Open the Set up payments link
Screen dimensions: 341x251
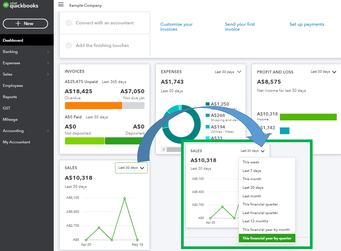(306, 24)
